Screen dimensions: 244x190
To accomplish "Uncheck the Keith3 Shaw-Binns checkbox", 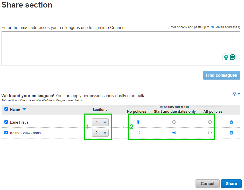I will [x=6, y=133].
